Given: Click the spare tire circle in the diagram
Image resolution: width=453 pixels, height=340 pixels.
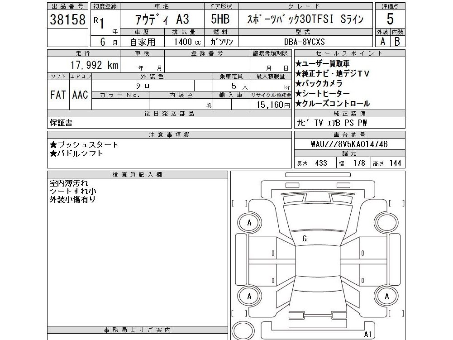Looking at the screenshot, I should [x=243, y=331].
